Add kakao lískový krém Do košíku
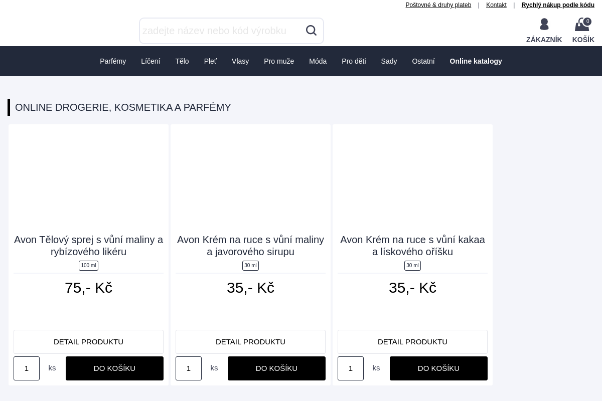This screenshot has width=602, height=401. [x=438, y=368]
